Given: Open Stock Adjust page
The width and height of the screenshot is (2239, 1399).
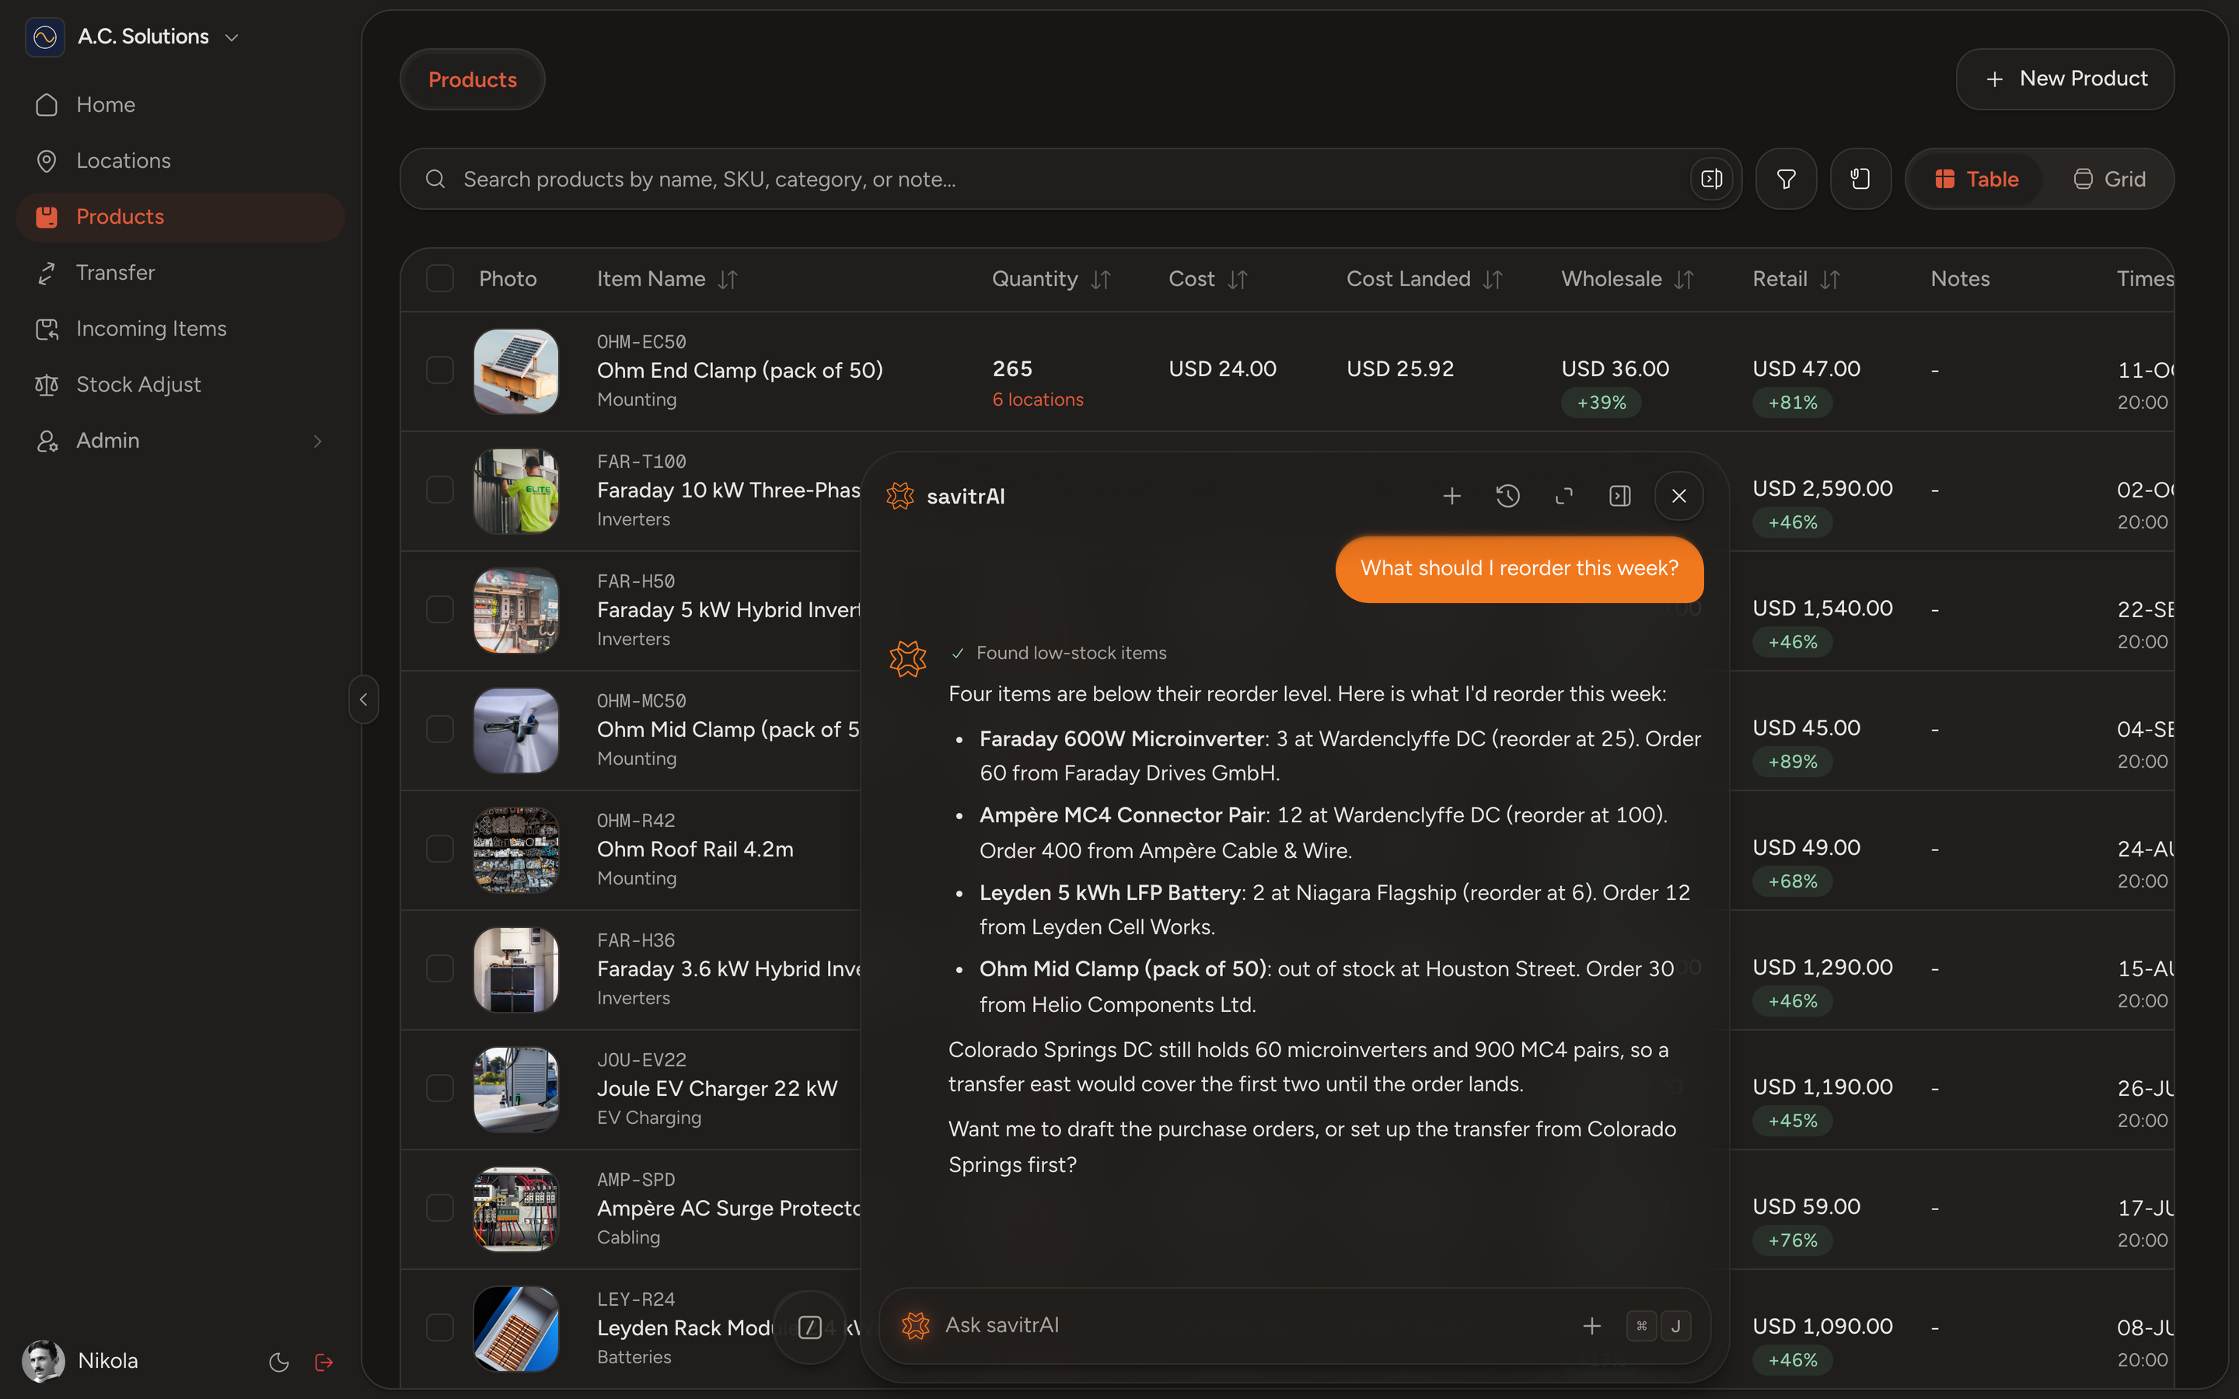Looking at the screenshot, I should [180, 385].
